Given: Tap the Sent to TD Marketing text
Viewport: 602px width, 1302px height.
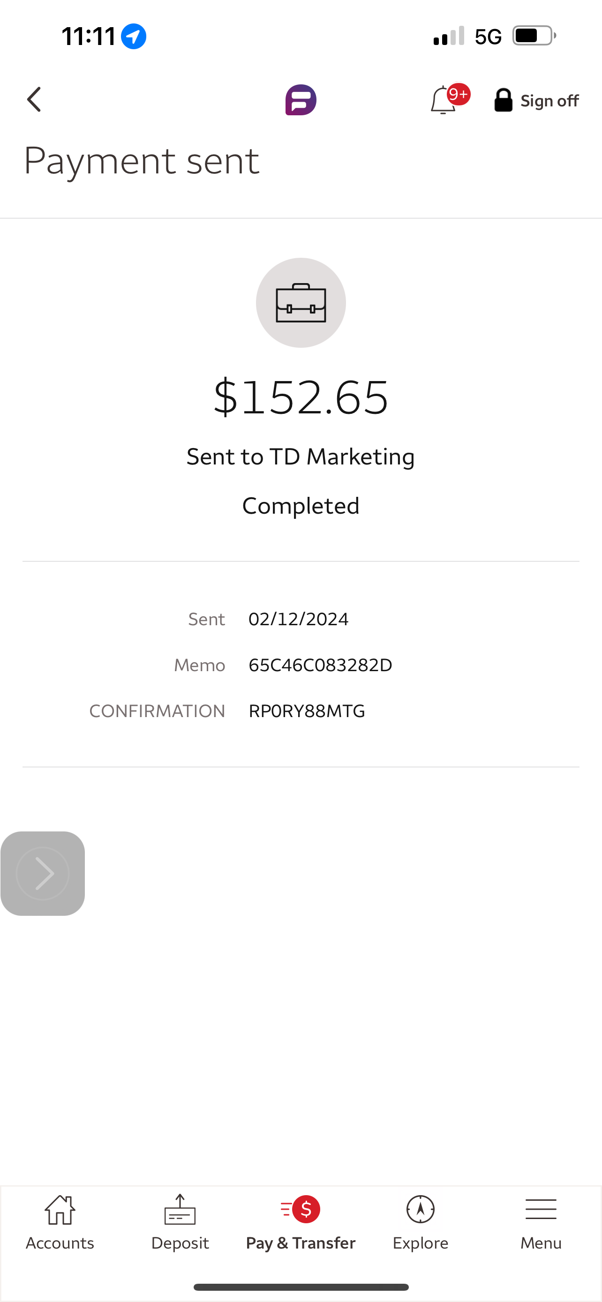Looking at the screenshot, I should [x=301, y=456].
